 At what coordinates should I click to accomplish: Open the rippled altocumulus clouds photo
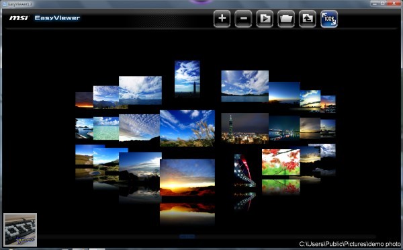pyautogui.click(x=139, y=128)
